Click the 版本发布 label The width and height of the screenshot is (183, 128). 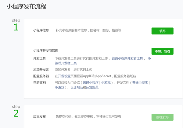[39, 116]
